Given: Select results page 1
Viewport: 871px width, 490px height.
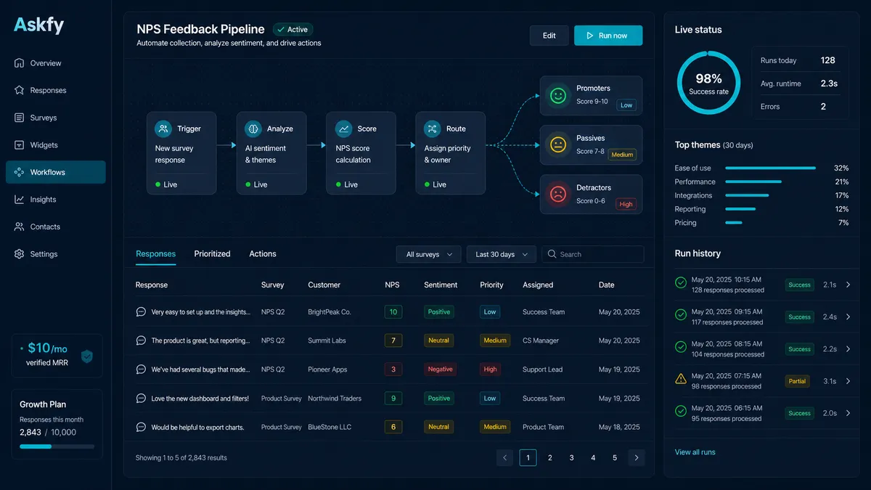Looking at the screenshot, I should (528, 457).
